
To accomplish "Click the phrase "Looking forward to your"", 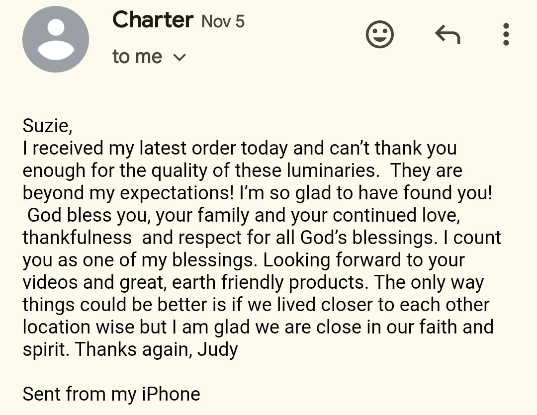I will coord(364,260).
